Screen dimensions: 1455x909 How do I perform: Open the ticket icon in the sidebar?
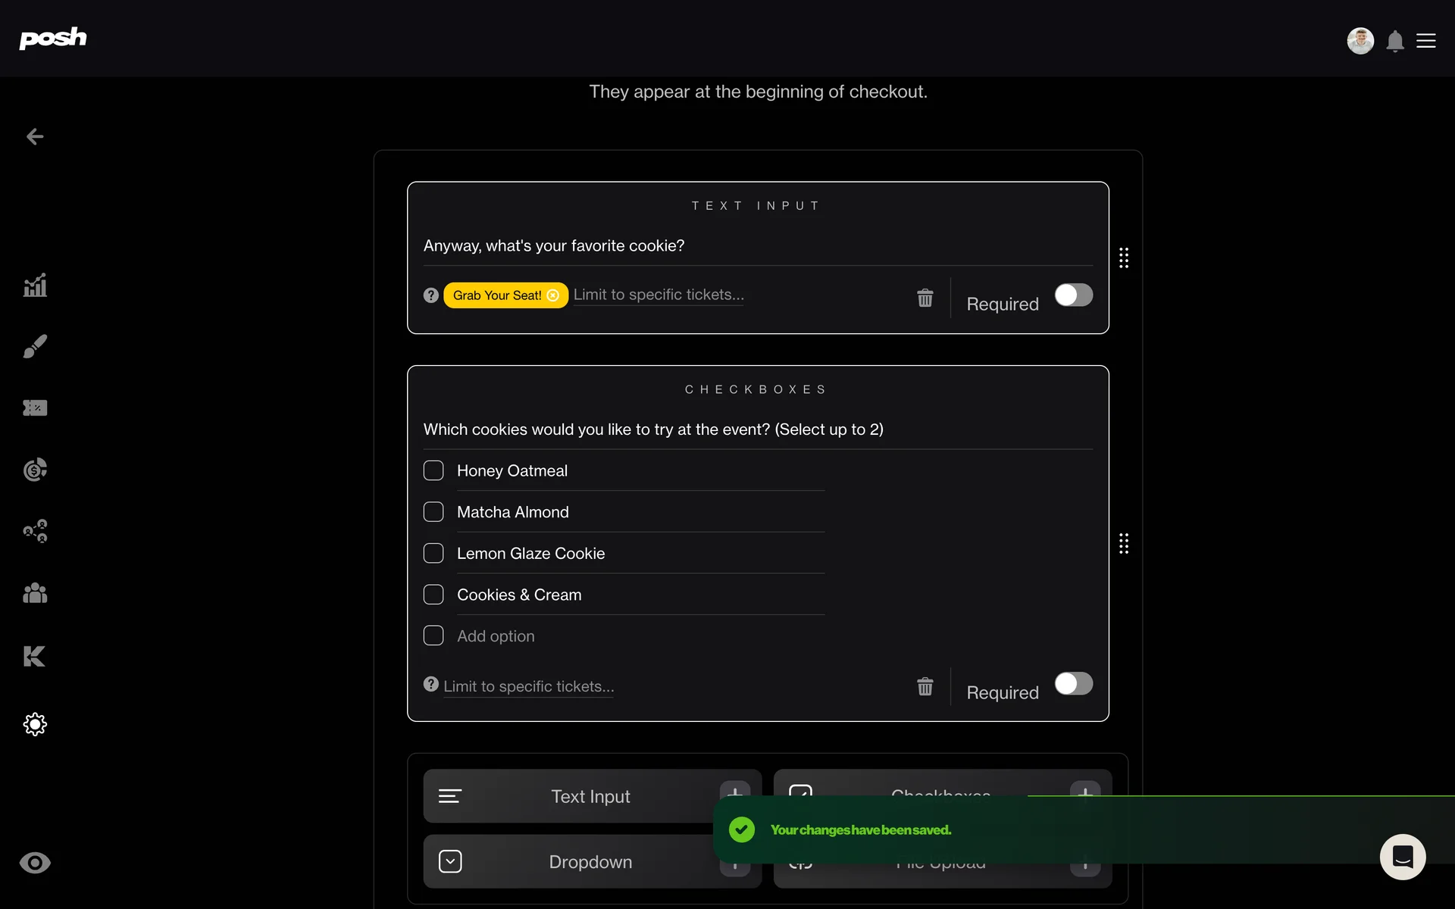(35, 408)
